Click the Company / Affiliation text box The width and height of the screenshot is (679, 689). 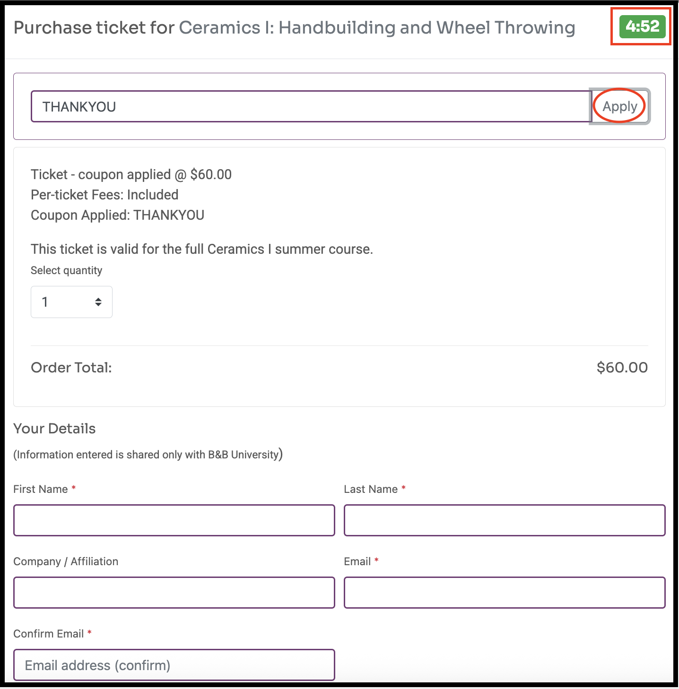[x=174, y=593]
